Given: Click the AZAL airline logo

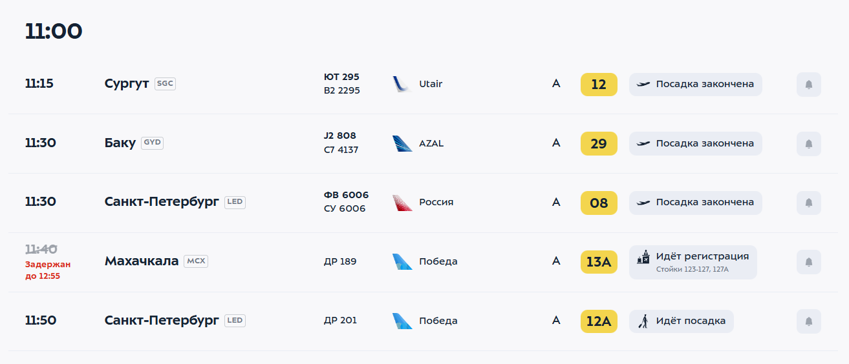Looking at the screenshot, I should coord(402,143).
